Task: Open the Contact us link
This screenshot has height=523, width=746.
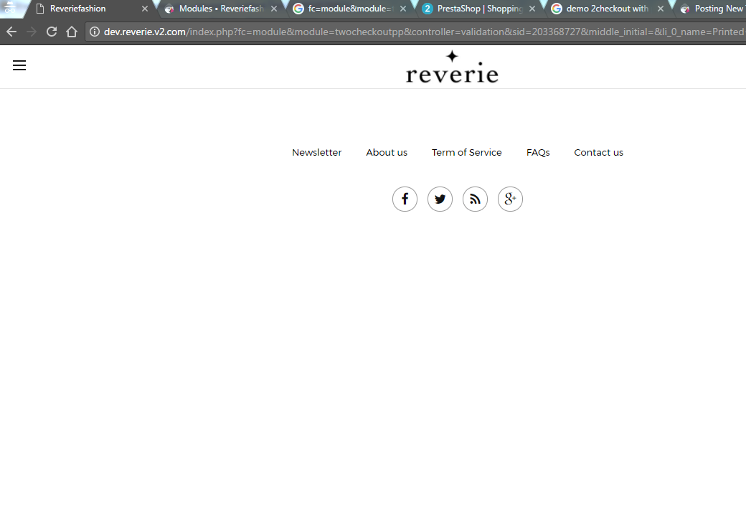Action: click(x=598, y=152)
